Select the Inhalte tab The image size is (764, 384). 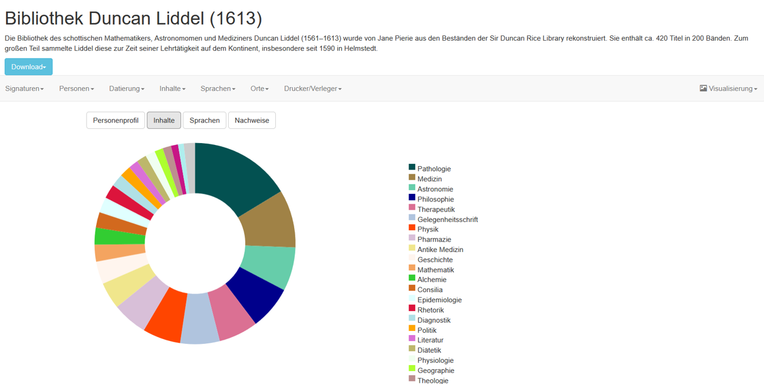pyautogui.click(x=163, y=120)
